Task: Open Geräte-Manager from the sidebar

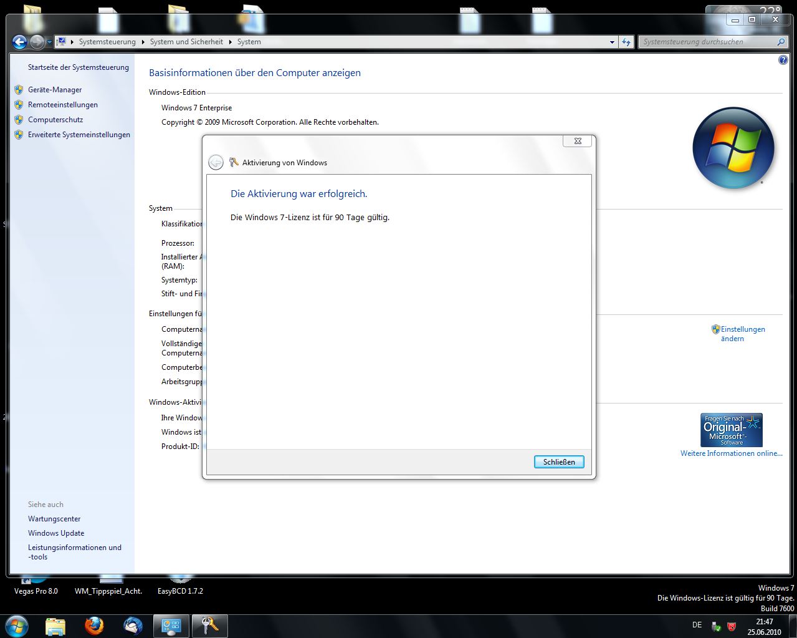Action: [55, 90]
